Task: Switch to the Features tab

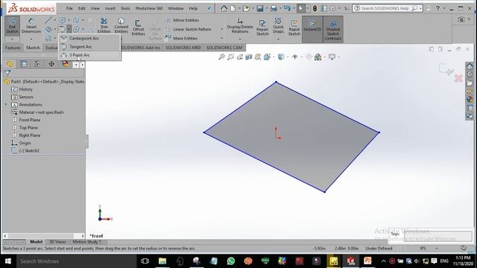Action: [x=13, y=48]
